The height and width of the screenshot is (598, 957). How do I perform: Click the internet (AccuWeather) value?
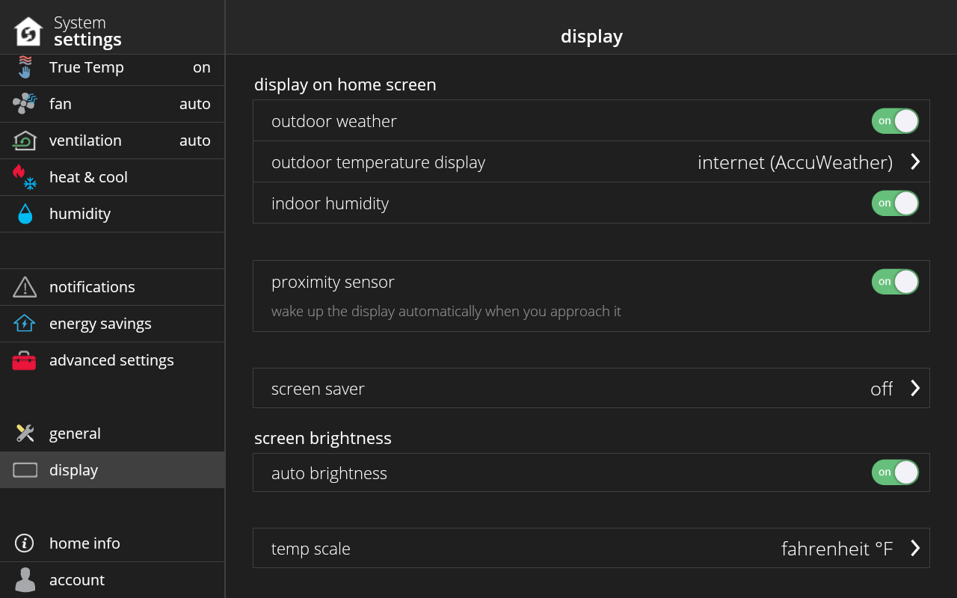pyautogui.click(x=795, y=162)
